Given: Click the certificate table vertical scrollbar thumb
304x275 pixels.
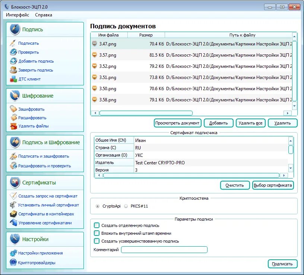Looking at the screenshot, I should (291, 149).
